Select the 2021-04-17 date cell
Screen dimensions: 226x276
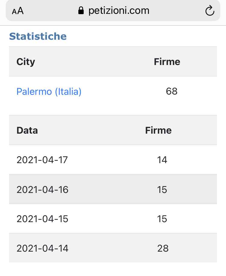42,160
